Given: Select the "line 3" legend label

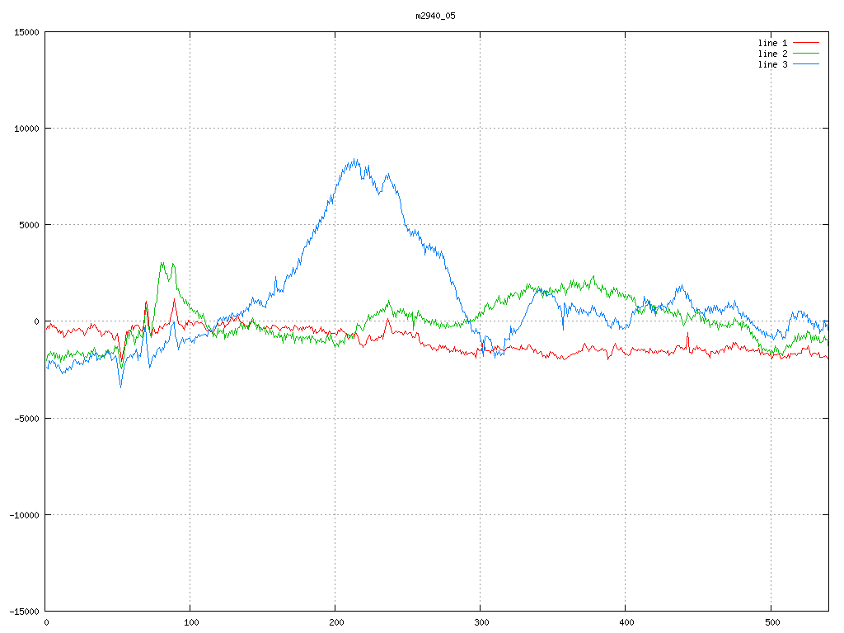Looking at the screenshot, I should [772, 64].
